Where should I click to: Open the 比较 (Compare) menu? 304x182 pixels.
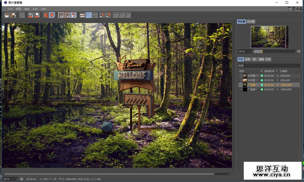coord(35,9)
